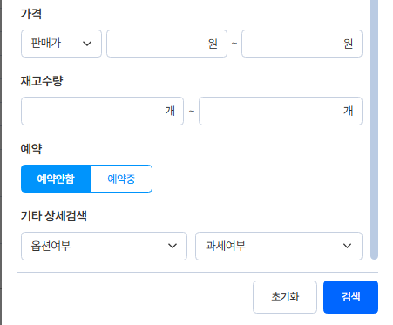Click the 예약 section heading
Viewport: 393px width, 325px height.
tap(31, 148)
